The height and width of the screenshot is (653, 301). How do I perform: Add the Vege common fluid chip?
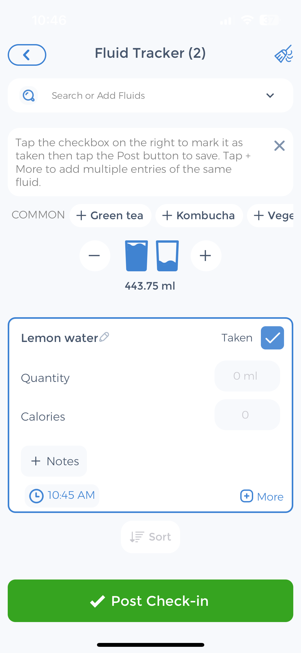[x=270, y=216]
